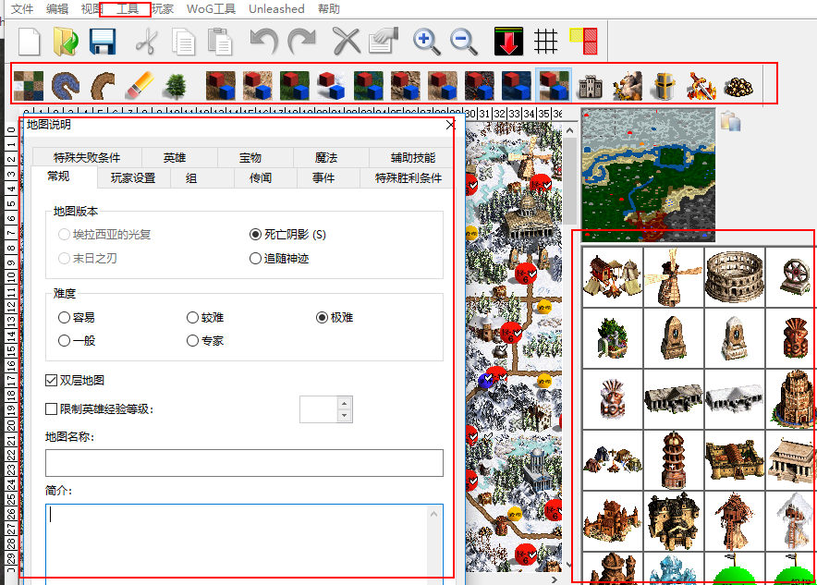Select the river placement tool

[x=66, y=86]
